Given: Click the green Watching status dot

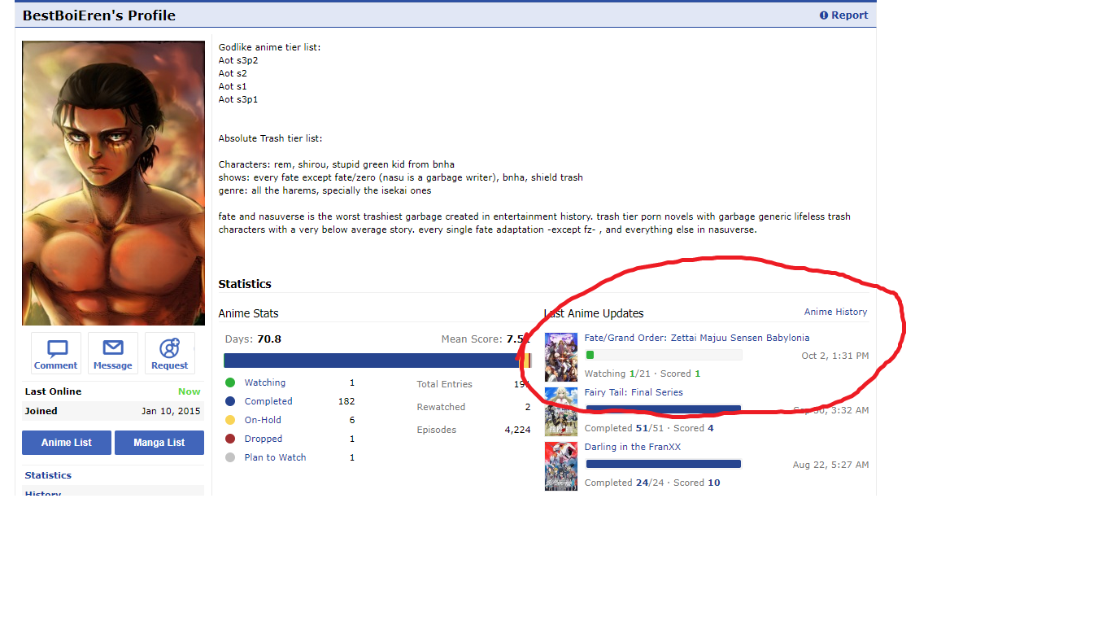Looking at the screenshot, I should [x=230, y=382].
